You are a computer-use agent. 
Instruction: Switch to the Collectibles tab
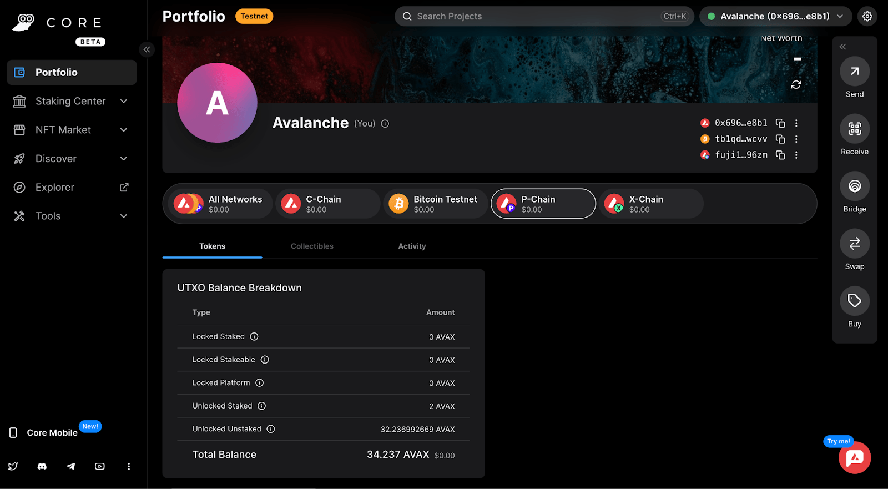312,246
